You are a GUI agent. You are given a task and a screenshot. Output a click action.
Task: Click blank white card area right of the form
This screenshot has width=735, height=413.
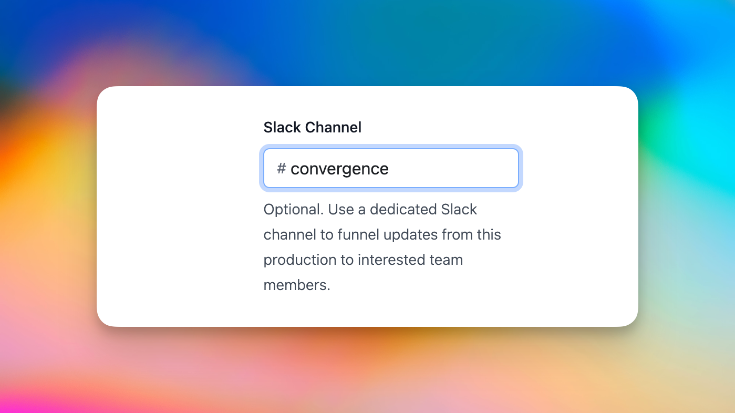[578, 210]
